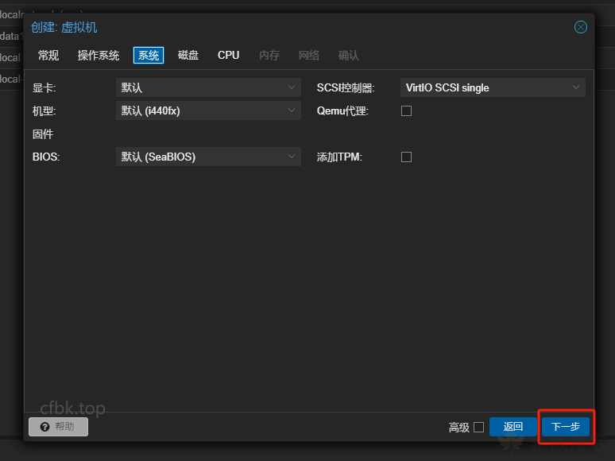Open the SCSI控制器 dropdown arrow
The height and width of the screenshot is (461, 615).
576,87
